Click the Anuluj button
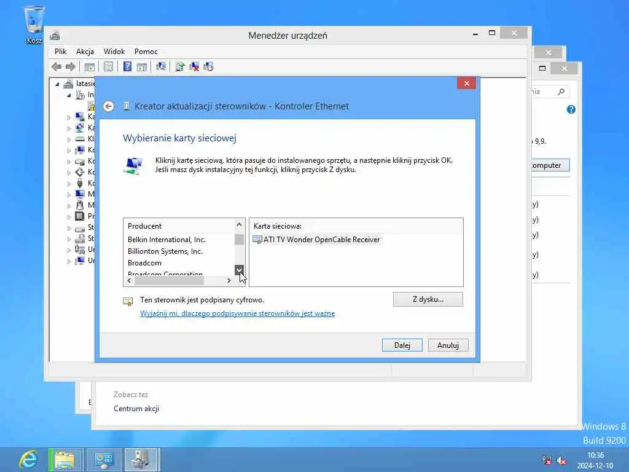Screen dimensions: 629x472 [448, 345]
